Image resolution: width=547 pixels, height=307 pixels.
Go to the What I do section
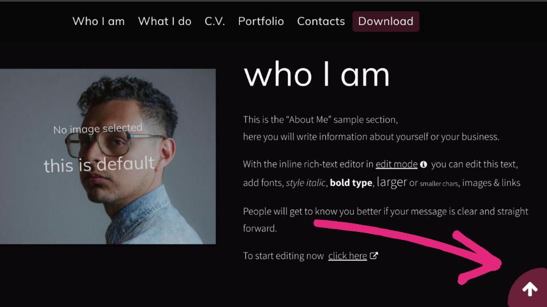165,22
